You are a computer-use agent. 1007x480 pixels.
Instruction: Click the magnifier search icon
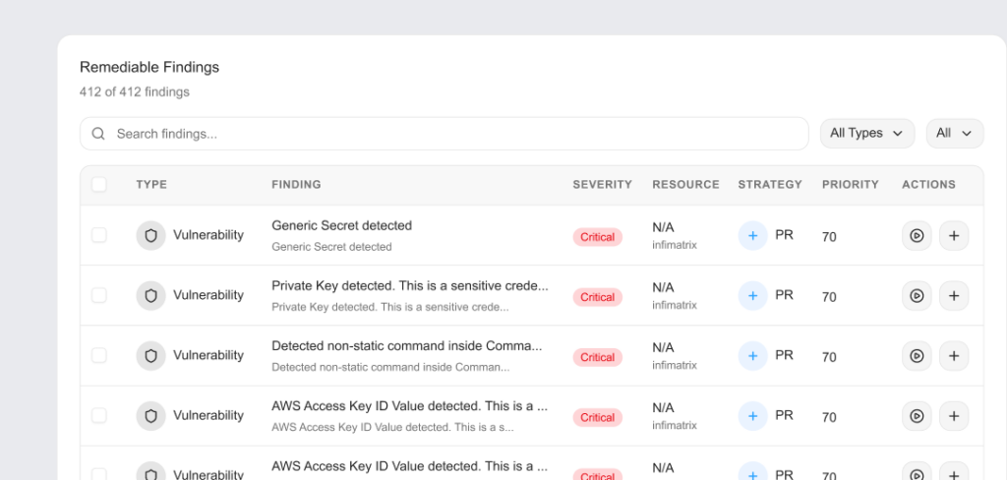(x=98, y=134)
